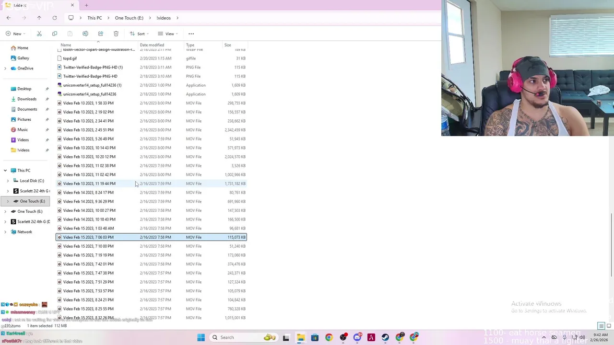The width and height of the screenshot is (614, 345).
Task: Navigate up one folder level
Action: tap(39, 18)
